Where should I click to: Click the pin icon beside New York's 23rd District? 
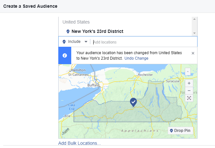point(68,32)
